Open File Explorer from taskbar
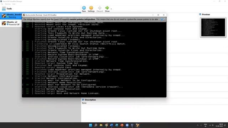Viewport: 228px width, 128px height. pos(101,125)
